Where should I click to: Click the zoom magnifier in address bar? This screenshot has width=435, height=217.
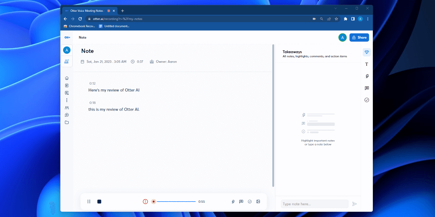coord(321,19)
